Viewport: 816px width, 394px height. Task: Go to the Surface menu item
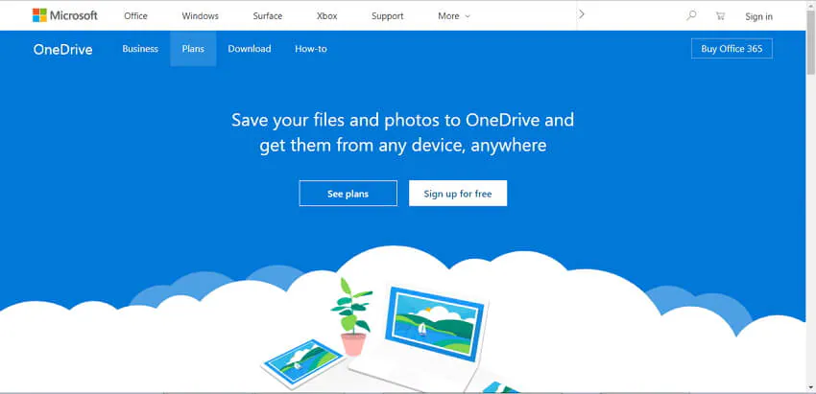point(268,16)
